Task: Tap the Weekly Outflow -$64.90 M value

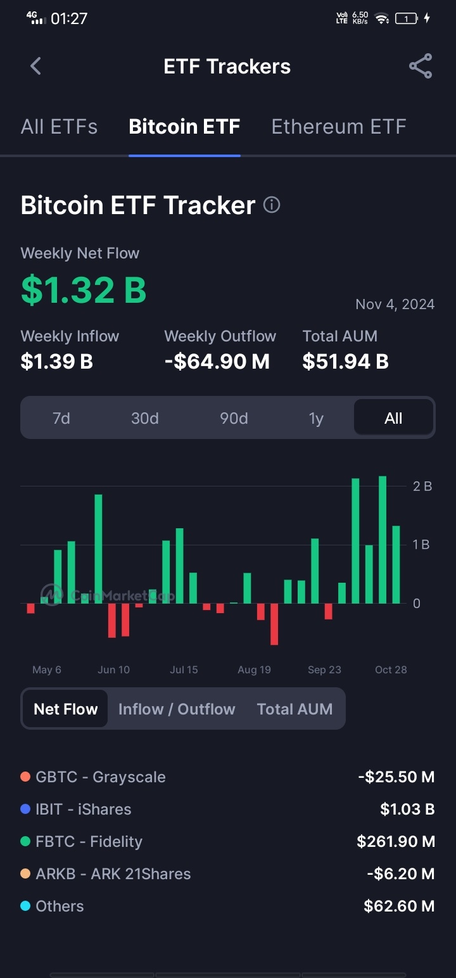Action: 217,362
